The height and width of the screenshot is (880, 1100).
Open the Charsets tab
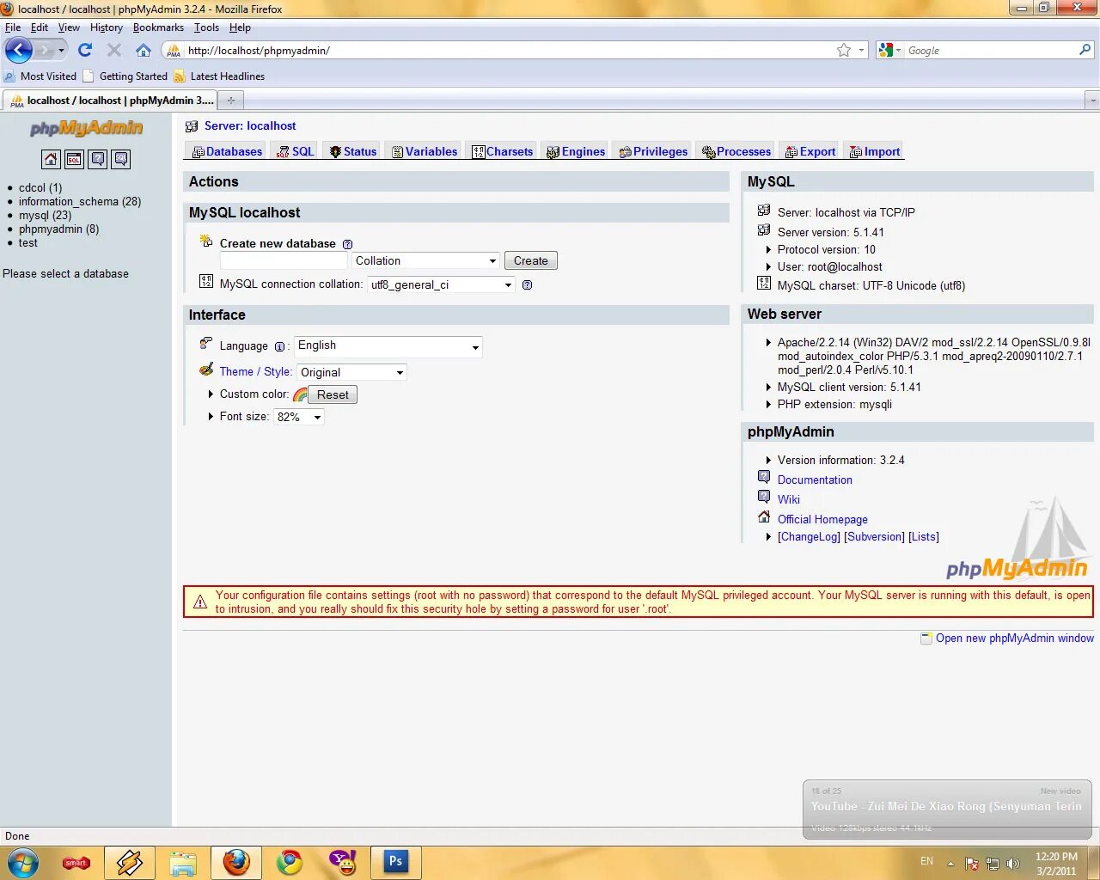click(x=503, y=152)
